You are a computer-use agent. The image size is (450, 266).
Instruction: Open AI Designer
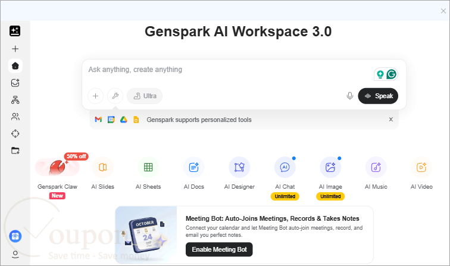[x=239, y=167]
